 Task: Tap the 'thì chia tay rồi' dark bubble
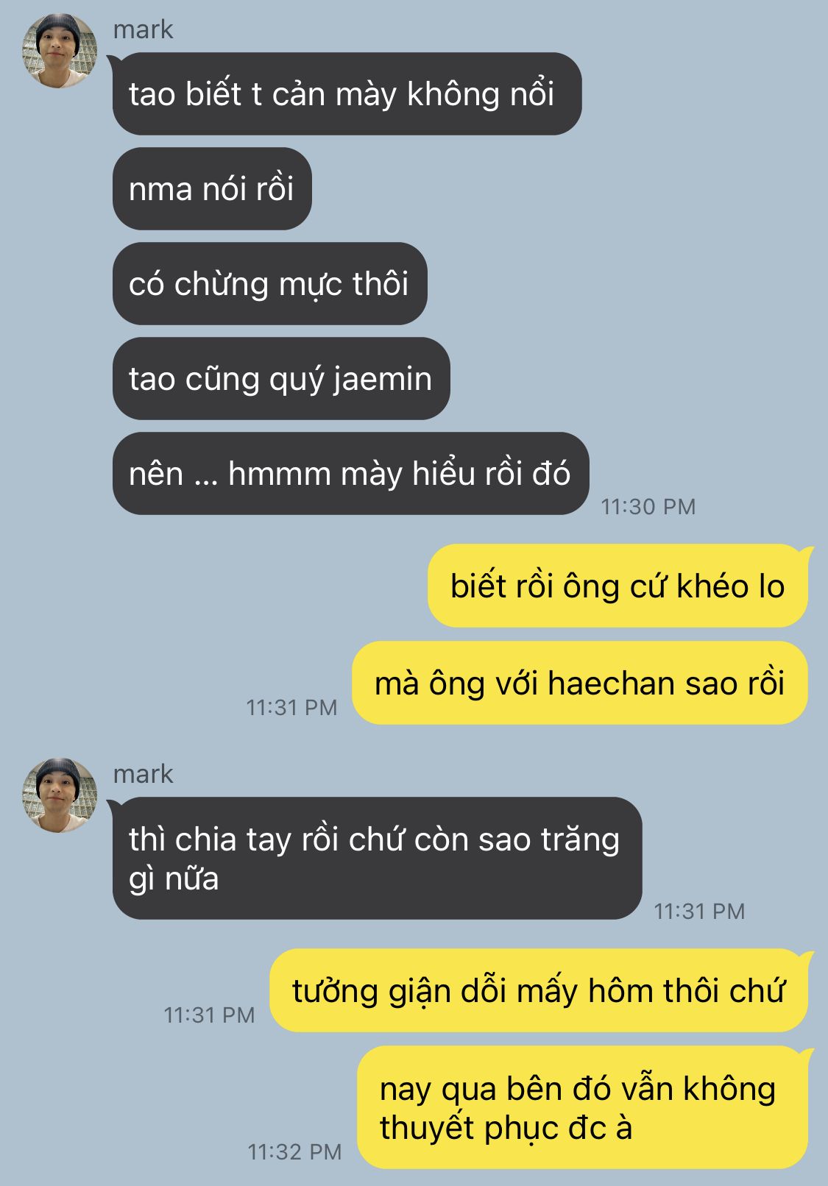[x=377, y=858]
